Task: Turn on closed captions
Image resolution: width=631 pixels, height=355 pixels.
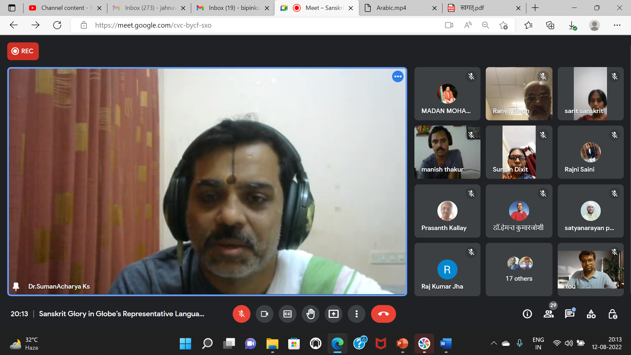Action: pos(287,314)
